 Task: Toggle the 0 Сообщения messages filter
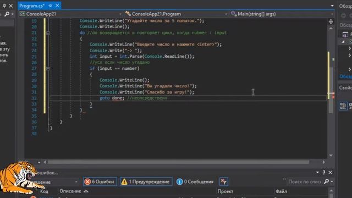(195, 182)
